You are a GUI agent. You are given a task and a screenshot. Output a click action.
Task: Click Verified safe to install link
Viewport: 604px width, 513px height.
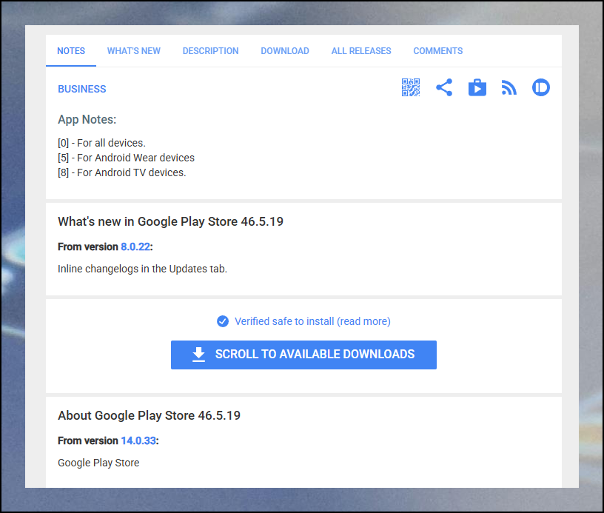pos(312,321)
